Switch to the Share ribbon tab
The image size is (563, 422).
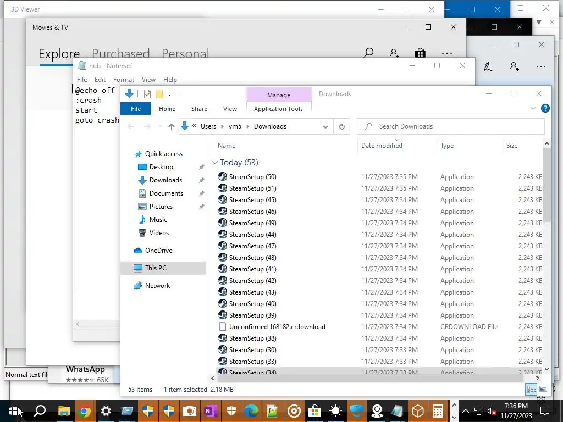tap(199, 109)
